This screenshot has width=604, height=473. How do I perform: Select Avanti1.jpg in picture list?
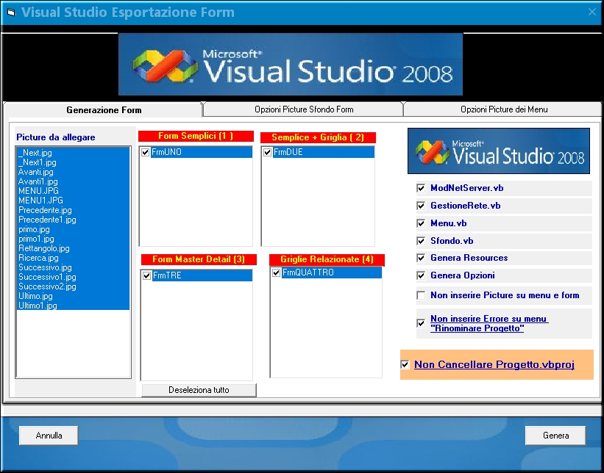(x=73, y=181)
